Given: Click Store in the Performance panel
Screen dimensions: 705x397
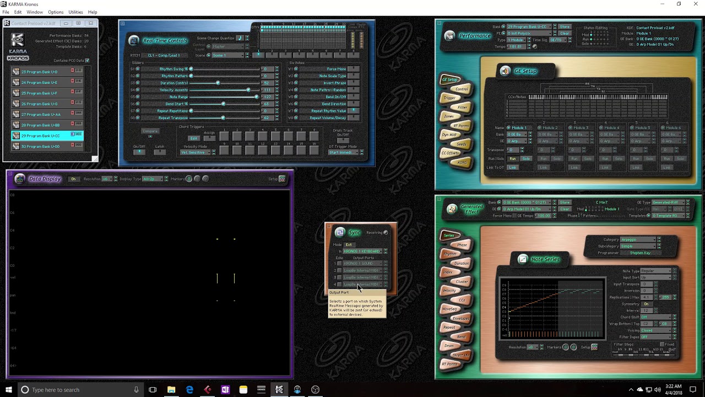Looking at the screenshot, I should pos(565,26).
